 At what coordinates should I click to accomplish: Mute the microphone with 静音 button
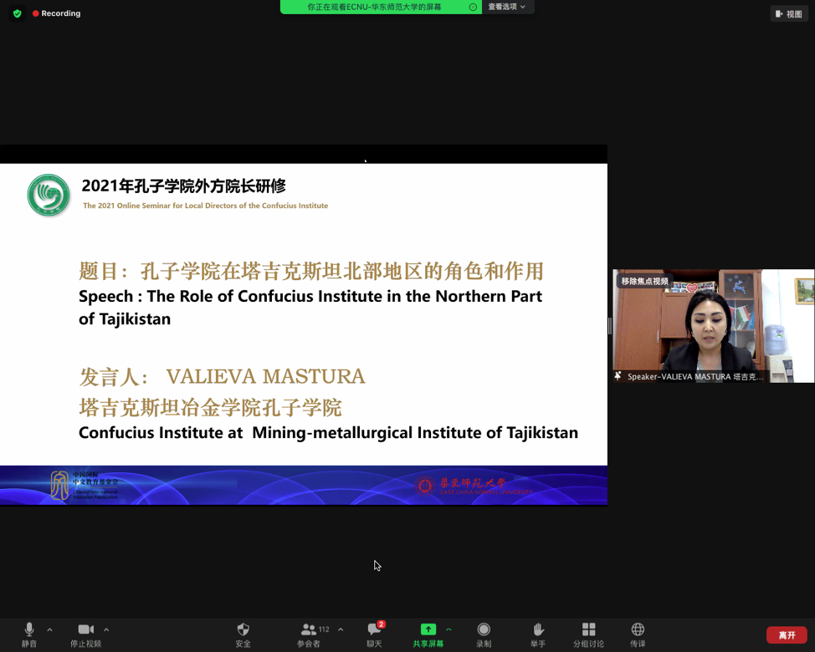[x=29, y=634]
